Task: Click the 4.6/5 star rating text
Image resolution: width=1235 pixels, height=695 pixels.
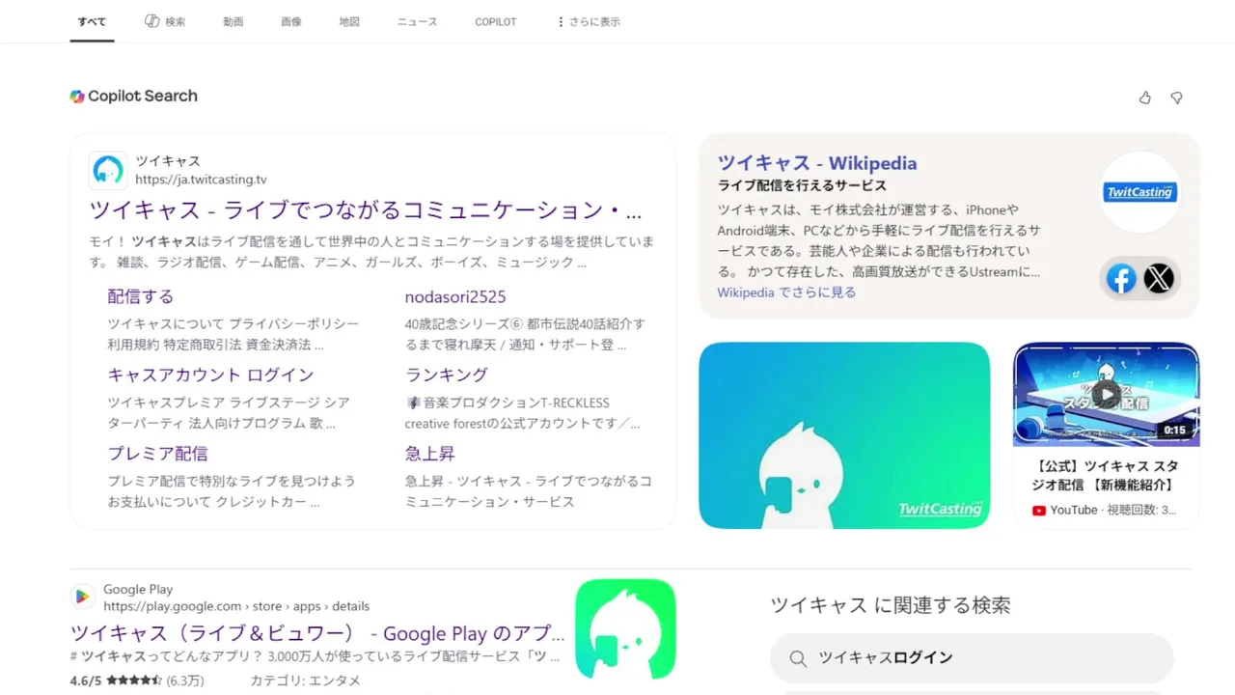Action: 137,681
